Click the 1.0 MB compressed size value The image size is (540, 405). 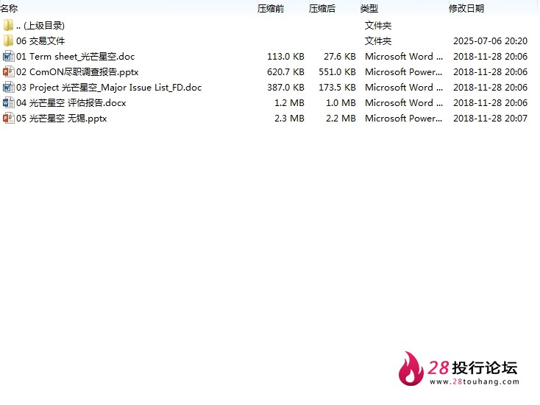pos(341,103)
